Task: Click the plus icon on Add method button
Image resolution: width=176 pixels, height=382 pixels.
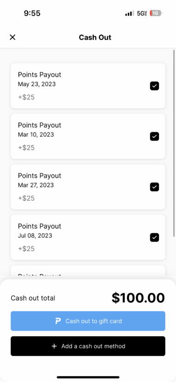Action: click(54, 346)
